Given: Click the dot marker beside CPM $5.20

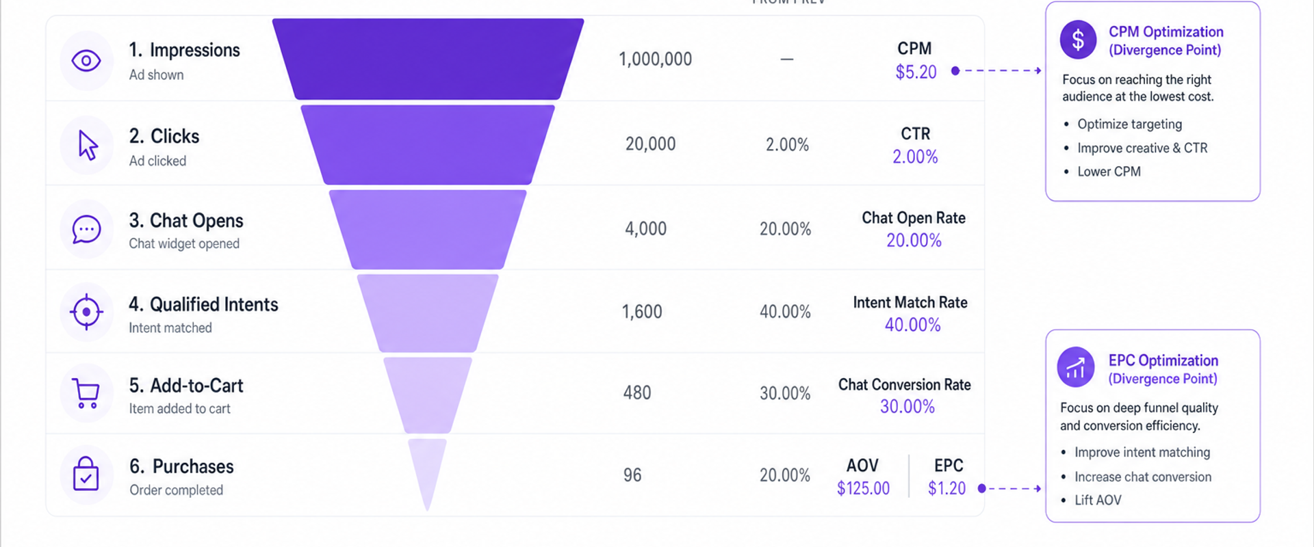Looking at the screenshot, I should (955, 70).
